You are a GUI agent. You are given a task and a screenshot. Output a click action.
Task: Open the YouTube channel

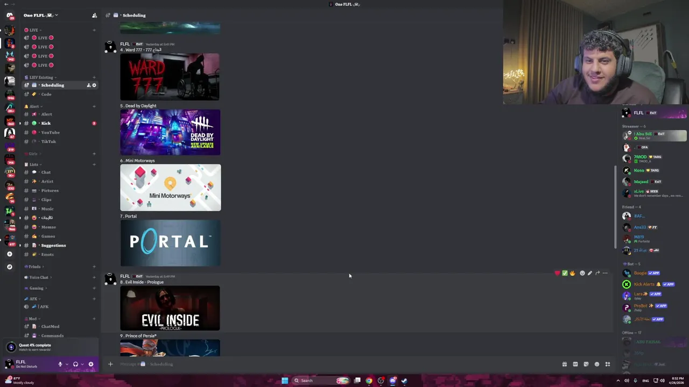point(59,132)
